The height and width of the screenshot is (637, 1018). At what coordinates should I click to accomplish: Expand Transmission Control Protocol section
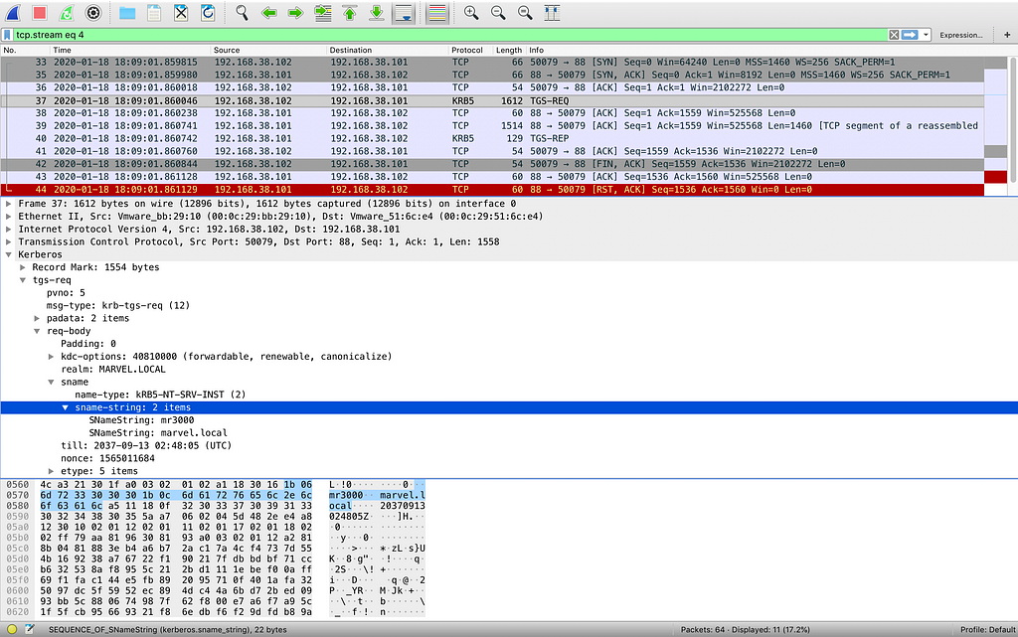click(8, 241)
